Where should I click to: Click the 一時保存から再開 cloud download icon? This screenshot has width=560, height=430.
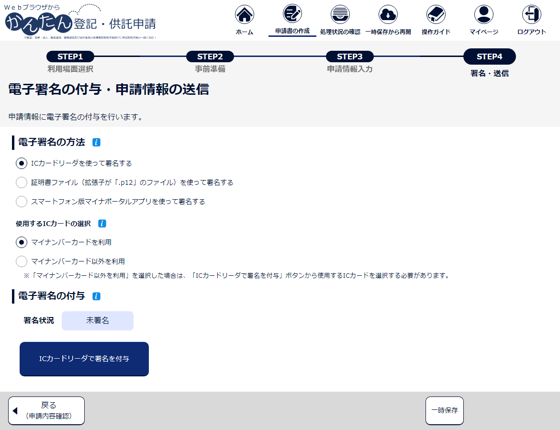tap(388, 15)
